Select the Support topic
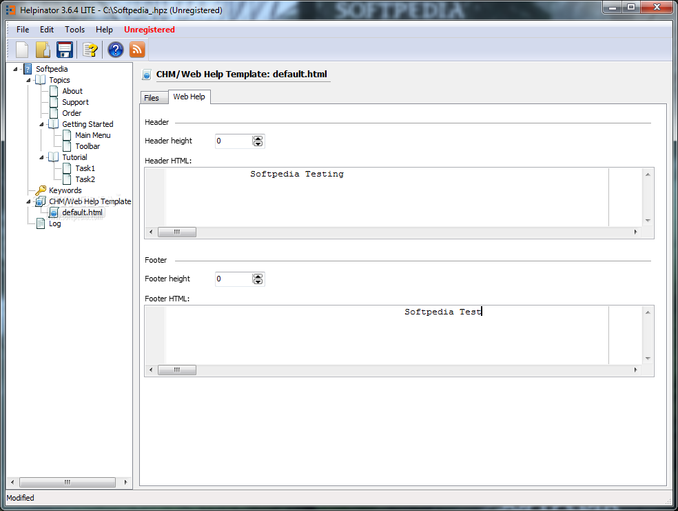Screen dimensions: 678x511 coord(75,102)
